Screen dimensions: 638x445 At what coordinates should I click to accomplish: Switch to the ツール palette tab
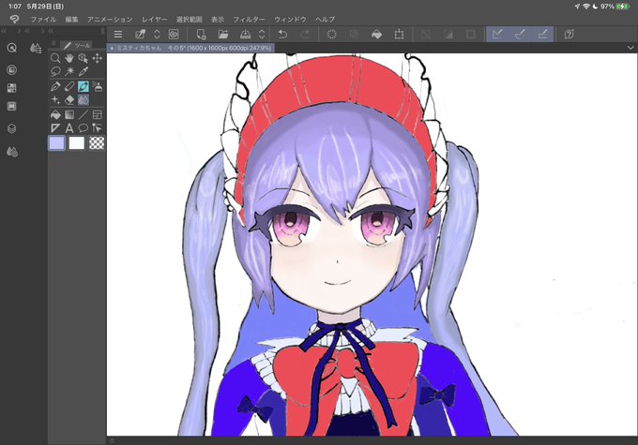click(77, 45)
